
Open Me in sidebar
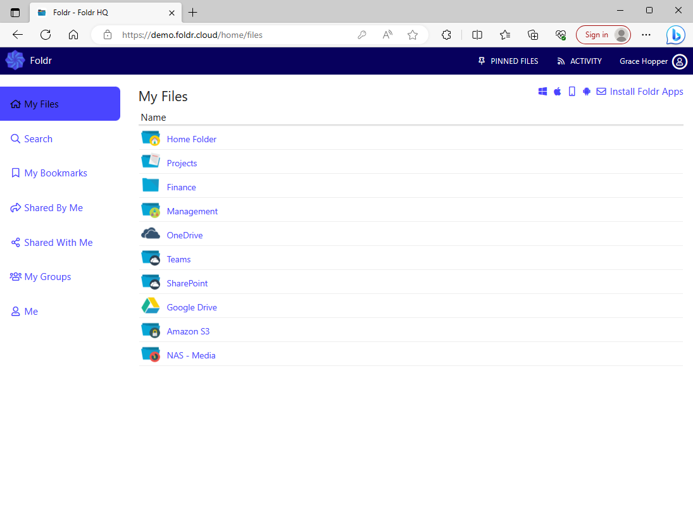24,312
